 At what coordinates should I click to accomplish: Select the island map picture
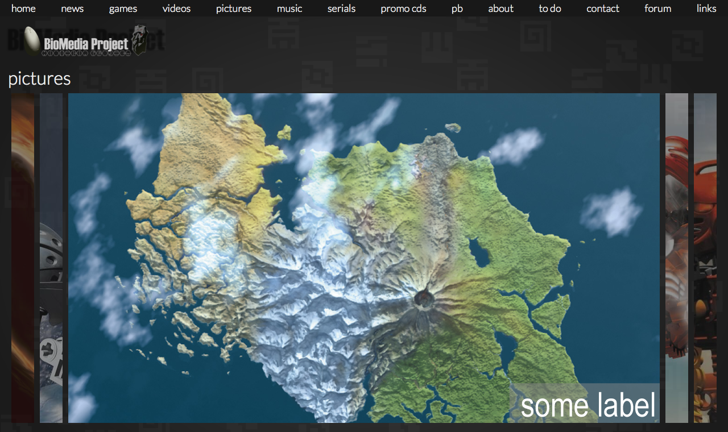[x=364, y=258]
